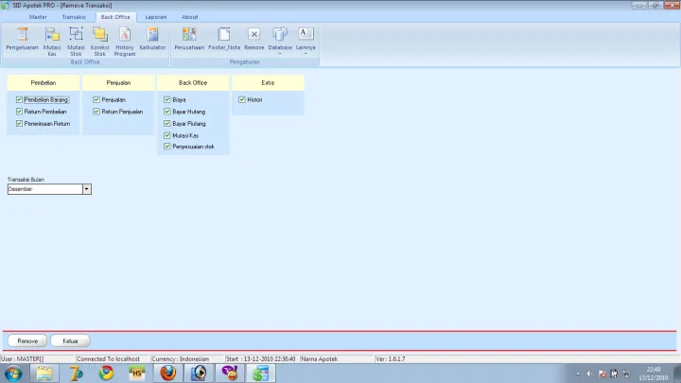Viewport: 681px width, 383px height.
Task: Click the Ver 1.6.1.7 status text
Action: point(391,359)
